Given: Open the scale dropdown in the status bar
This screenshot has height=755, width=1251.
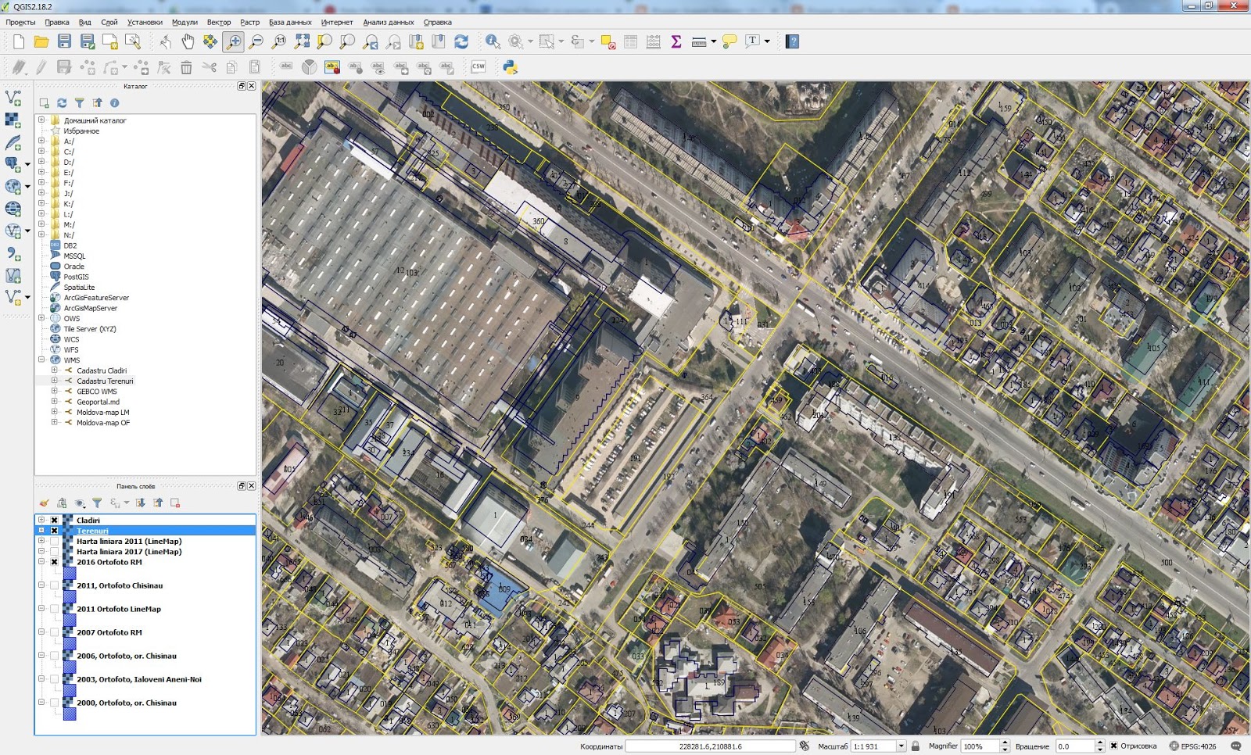Looking at the screenshot, I should [x=901, y=746].
